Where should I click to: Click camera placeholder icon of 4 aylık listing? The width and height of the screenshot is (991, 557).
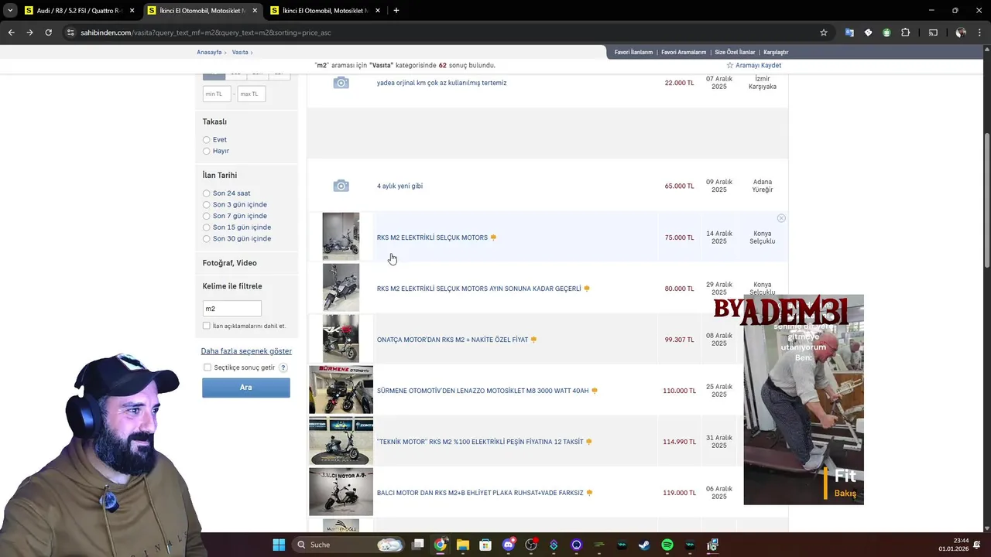(x=341, y=186)
